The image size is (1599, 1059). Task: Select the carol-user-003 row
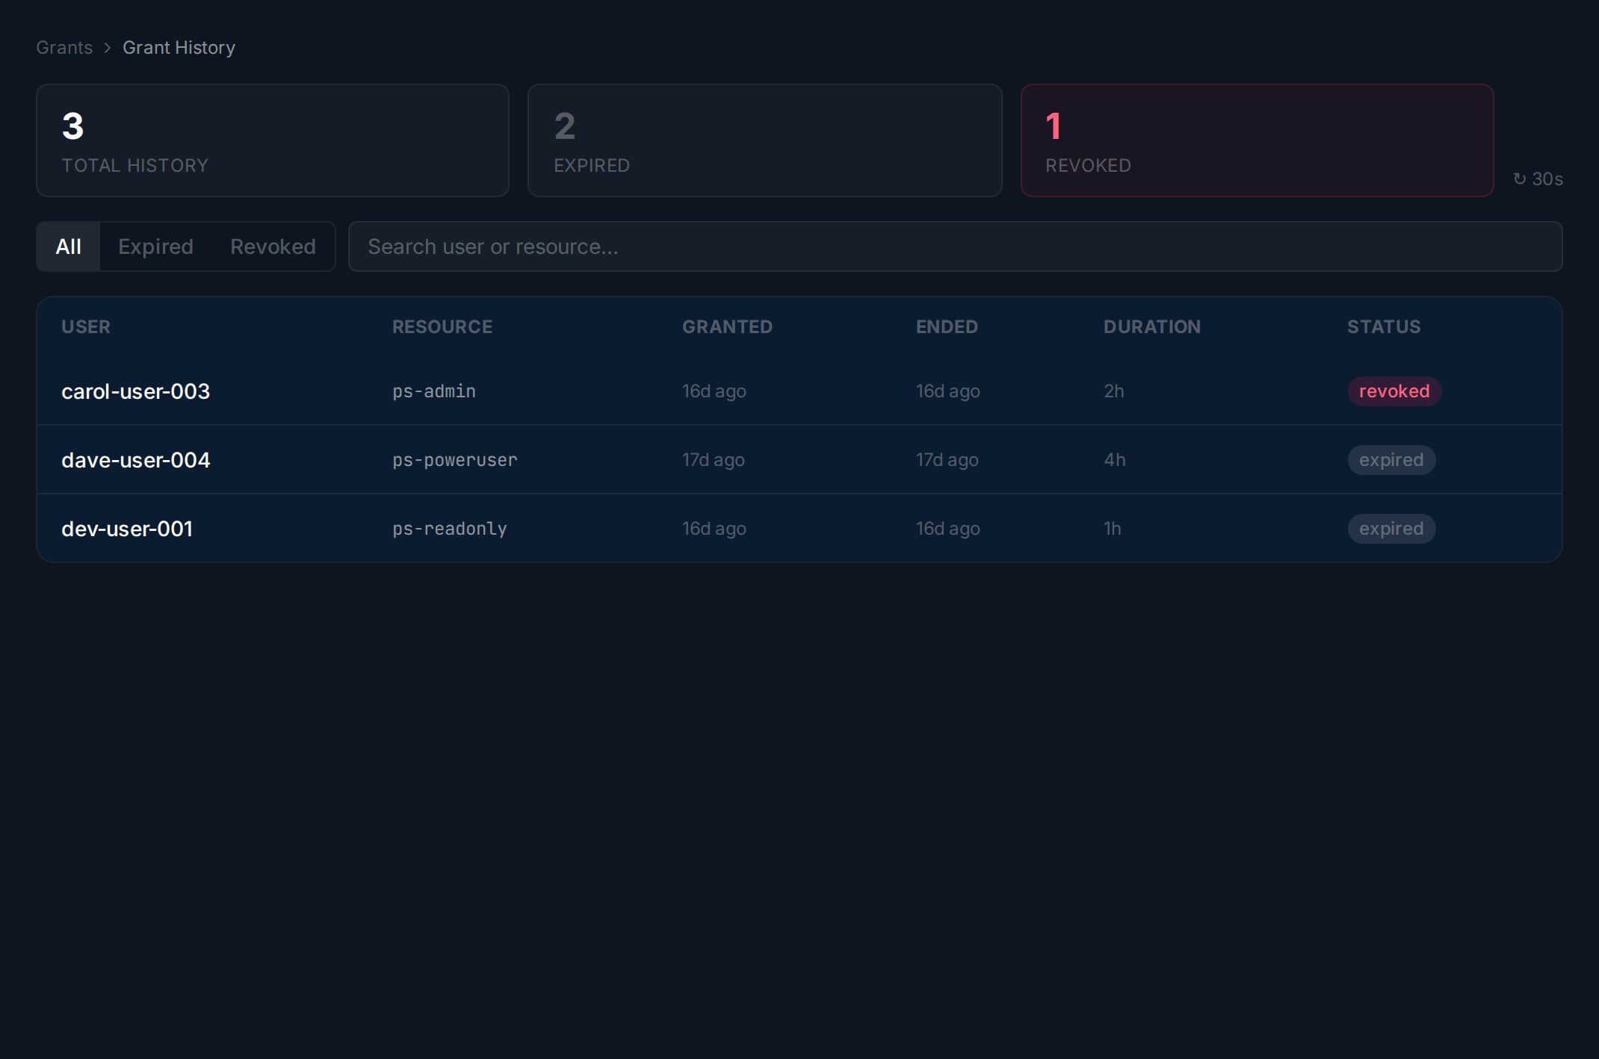799,391
